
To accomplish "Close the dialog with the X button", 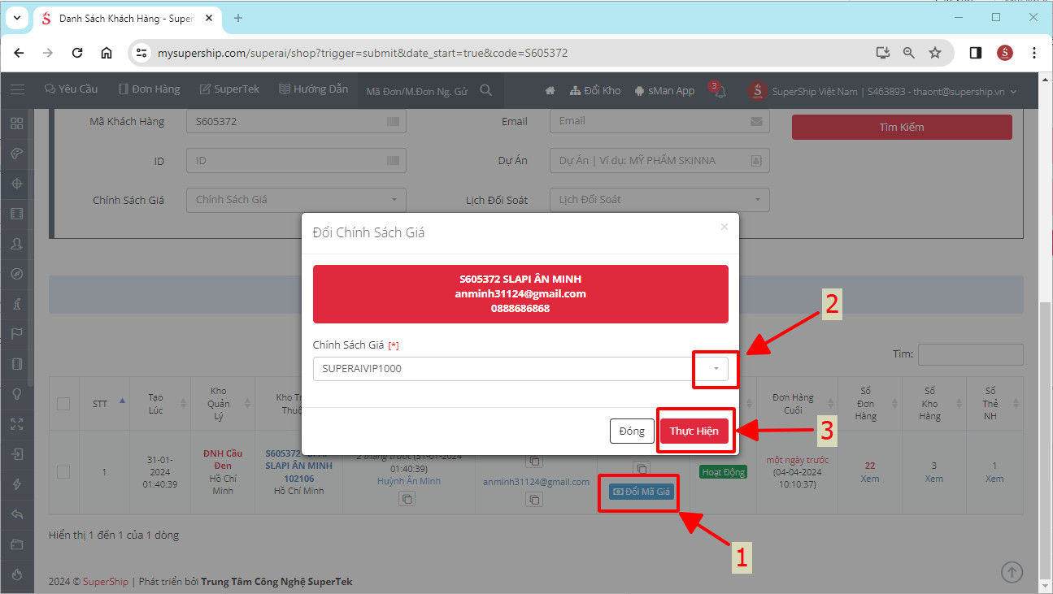I will (724, 227).
